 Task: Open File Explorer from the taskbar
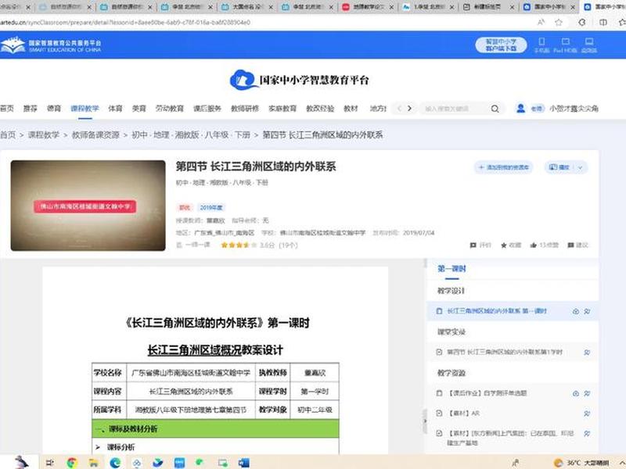(x=94, y=463)
